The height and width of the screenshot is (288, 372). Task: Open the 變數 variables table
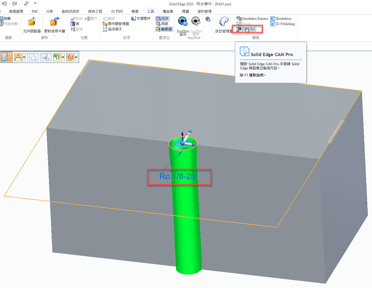(6, 19)
